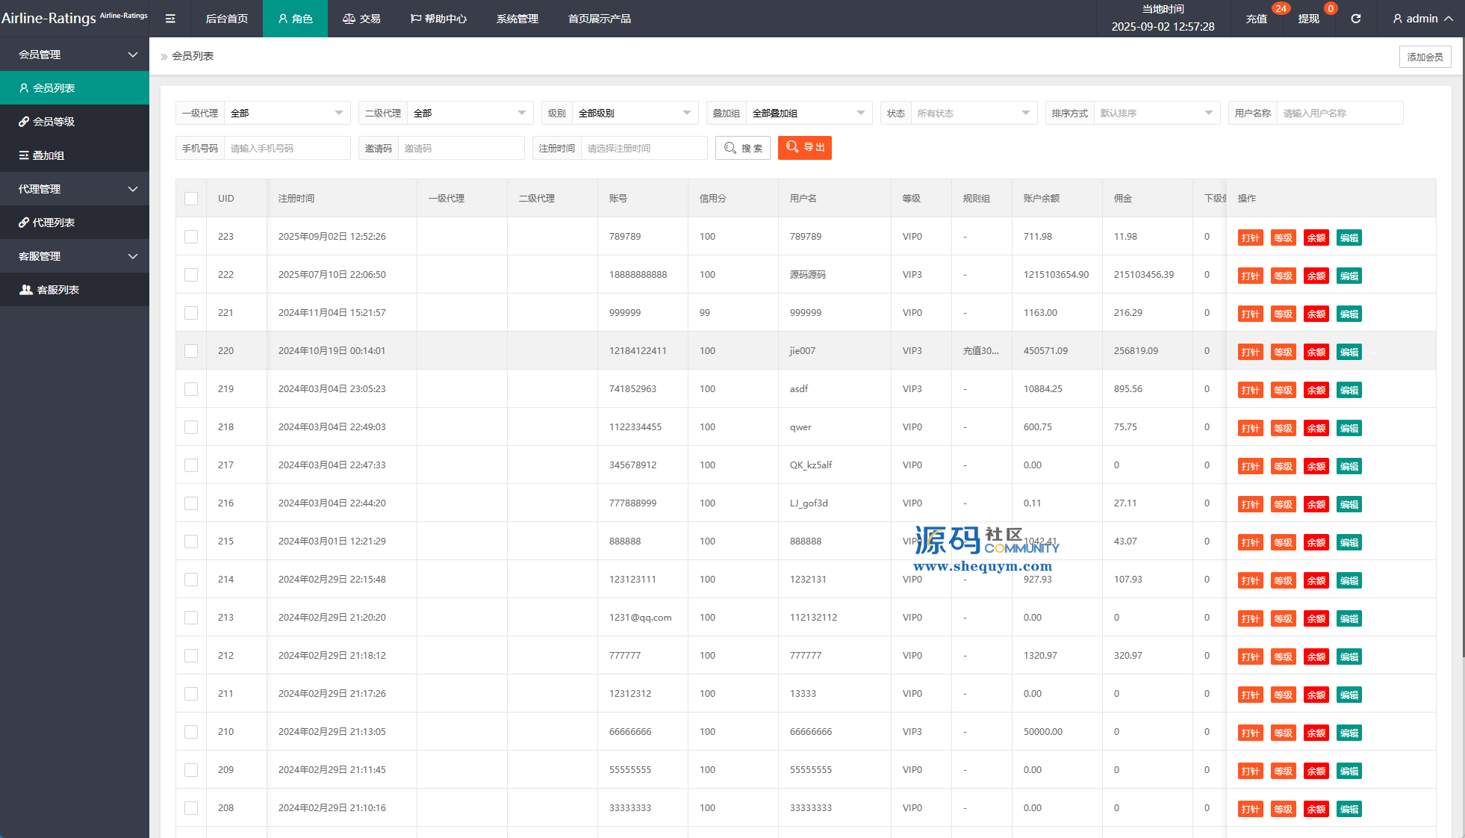Viewport: 1465px width, 838px height.
Task: Click the sidebar collapse hamburger icon
Action: 170,19
